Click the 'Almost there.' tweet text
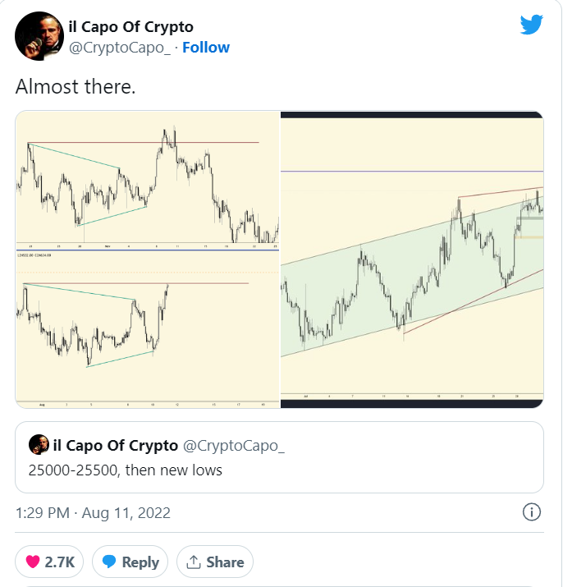 coord(76,86)
